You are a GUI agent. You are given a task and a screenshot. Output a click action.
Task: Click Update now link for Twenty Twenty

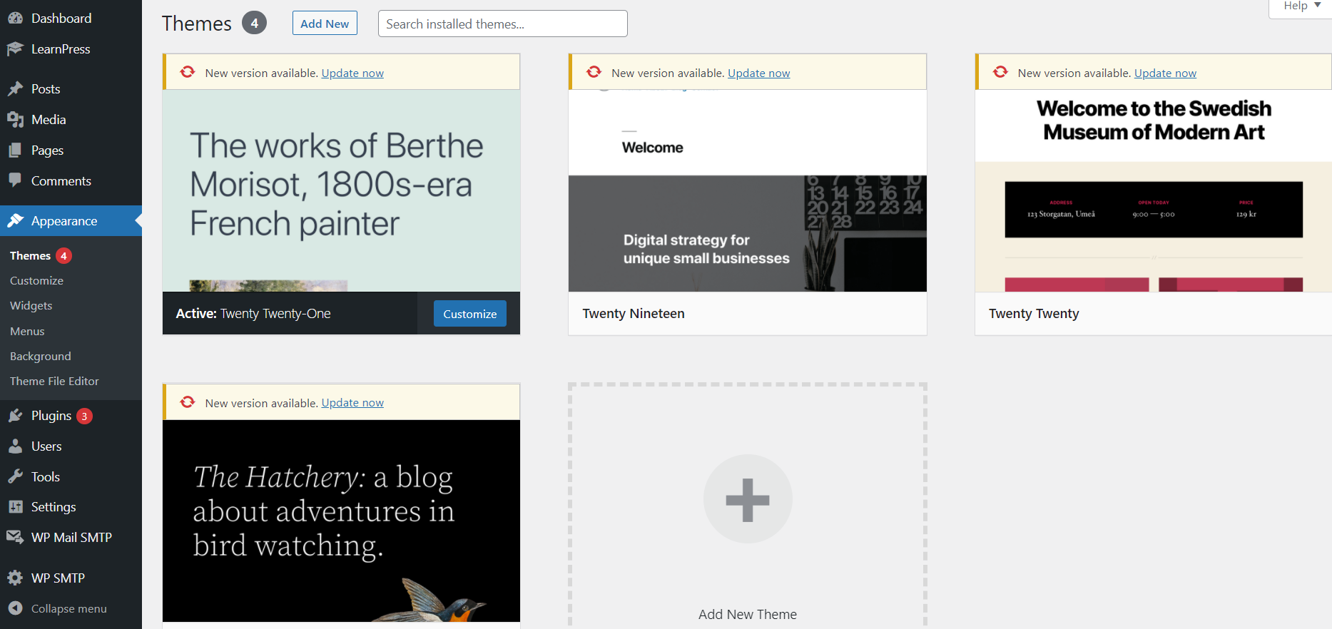coord(1165,73)
